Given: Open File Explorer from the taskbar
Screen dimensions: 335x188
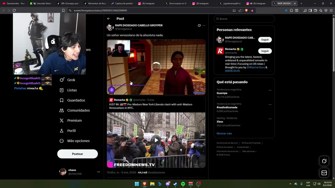Looking at the screenshot, I should tap(152, 184).
